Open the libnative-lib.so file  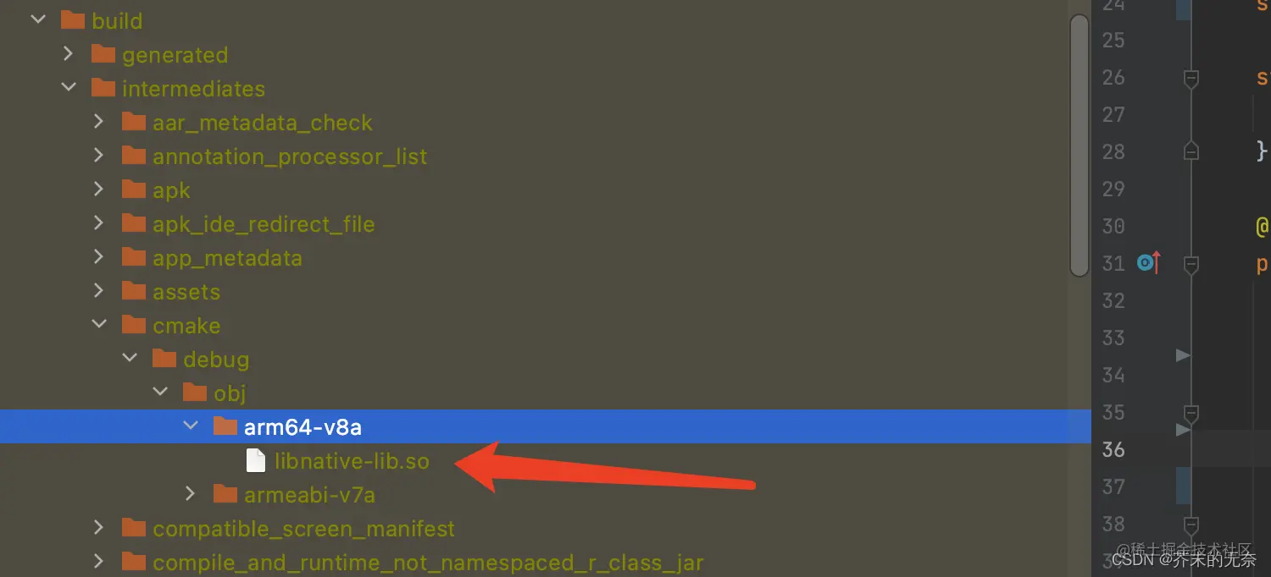tap(352, 461)
